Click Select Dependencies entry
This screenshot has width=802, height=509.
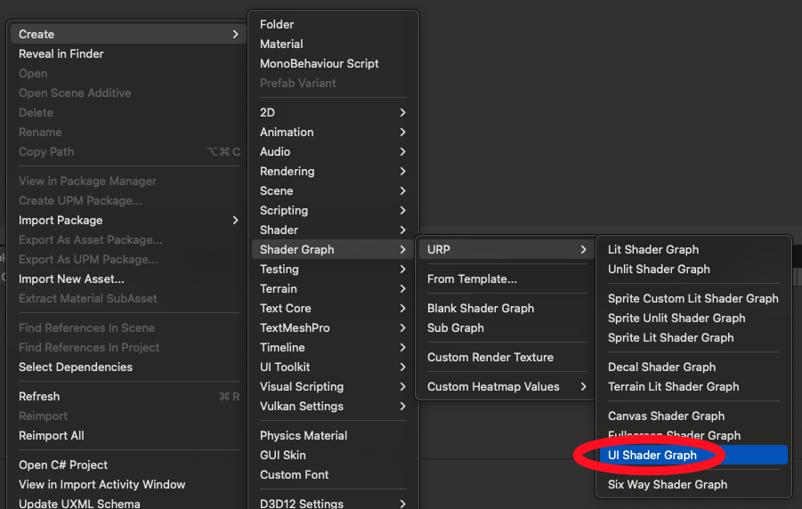tap(128, 368)
